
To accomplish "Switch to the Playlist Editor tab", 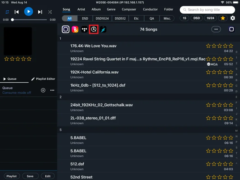I will tap(43, 79).
